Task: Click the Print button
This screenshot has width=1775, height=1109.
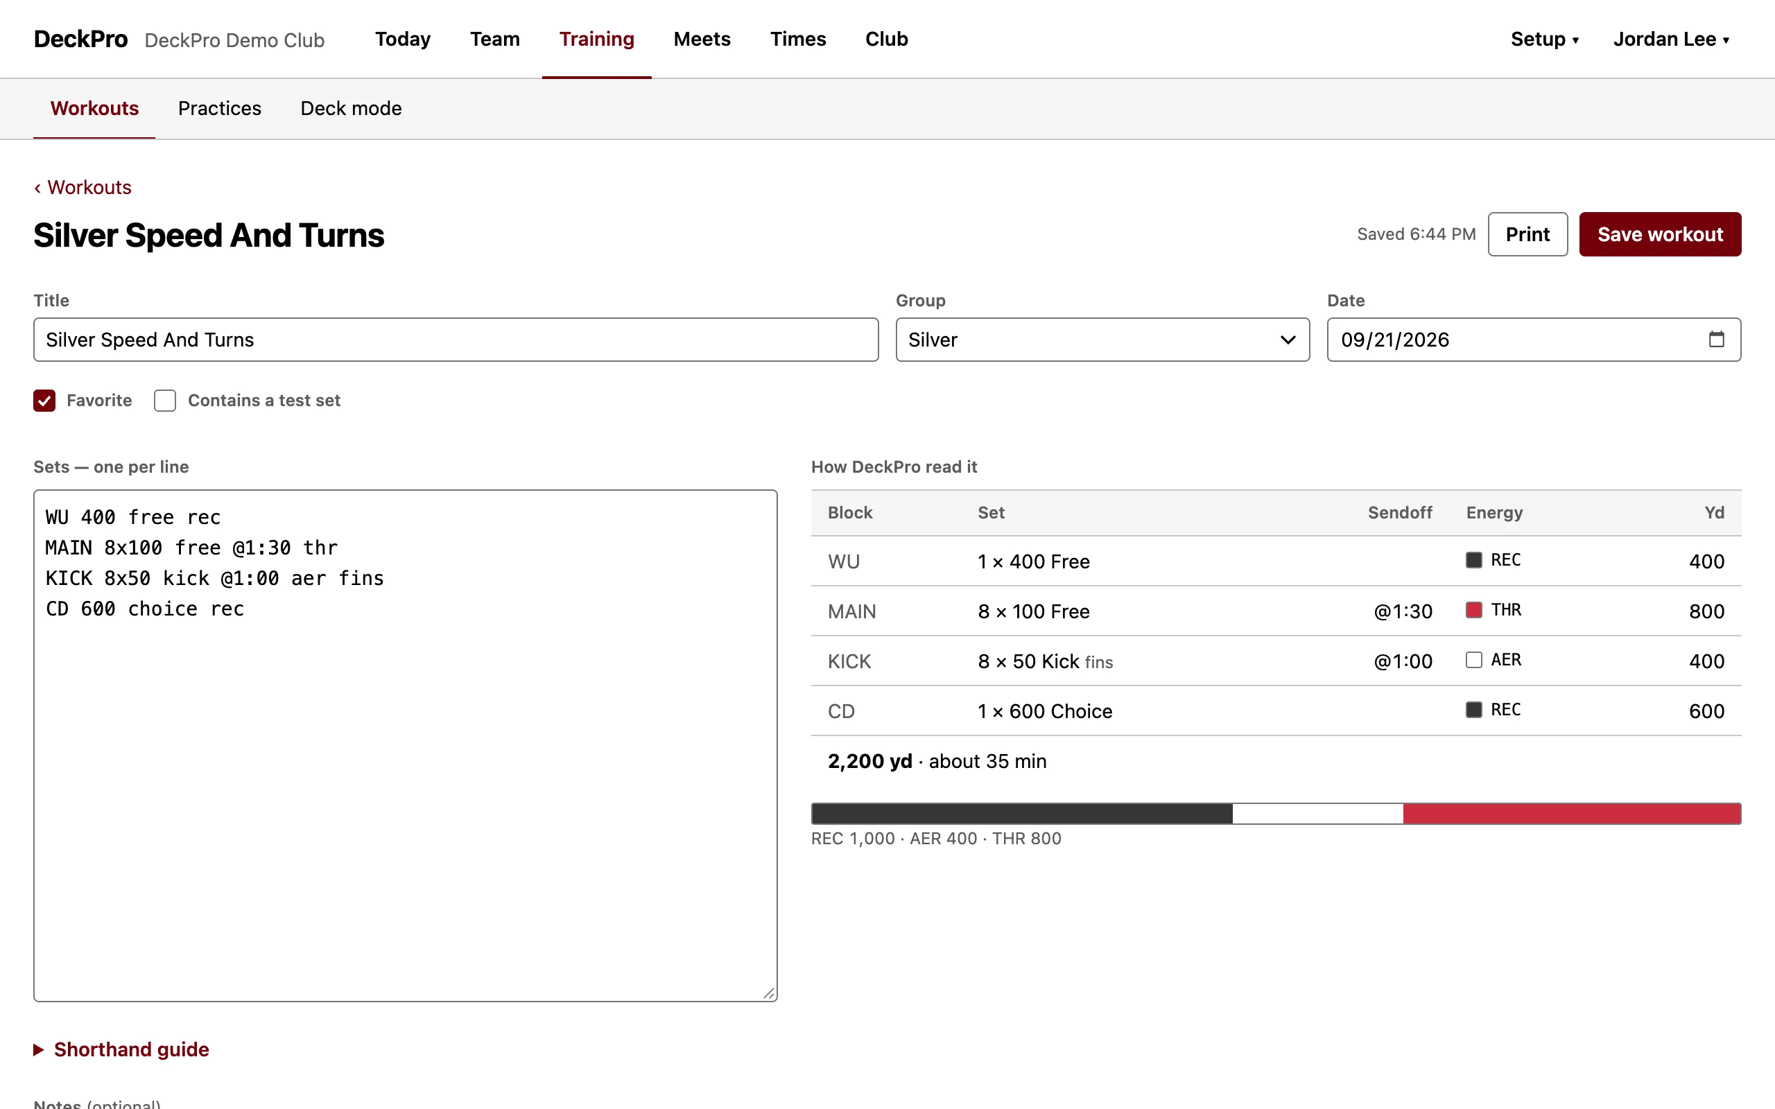Action: (1528, 234)
